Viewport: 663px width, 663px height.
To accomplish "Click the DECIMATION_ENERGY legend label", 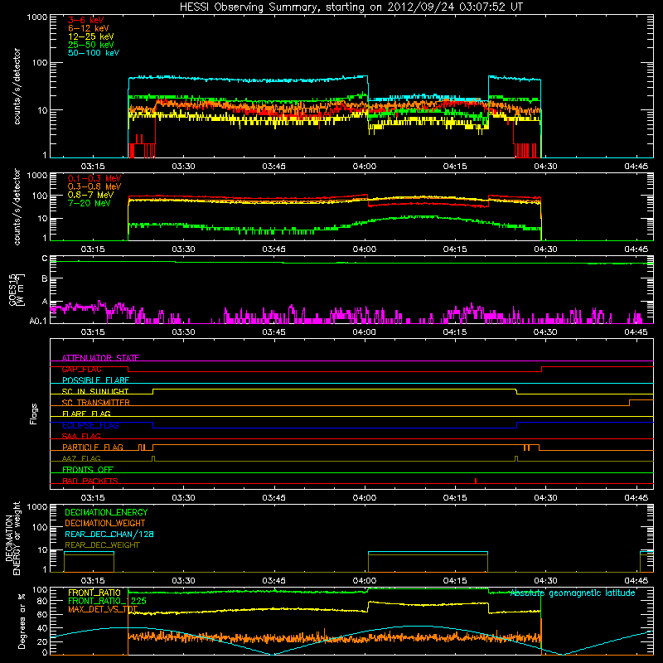I will point(106,512).
